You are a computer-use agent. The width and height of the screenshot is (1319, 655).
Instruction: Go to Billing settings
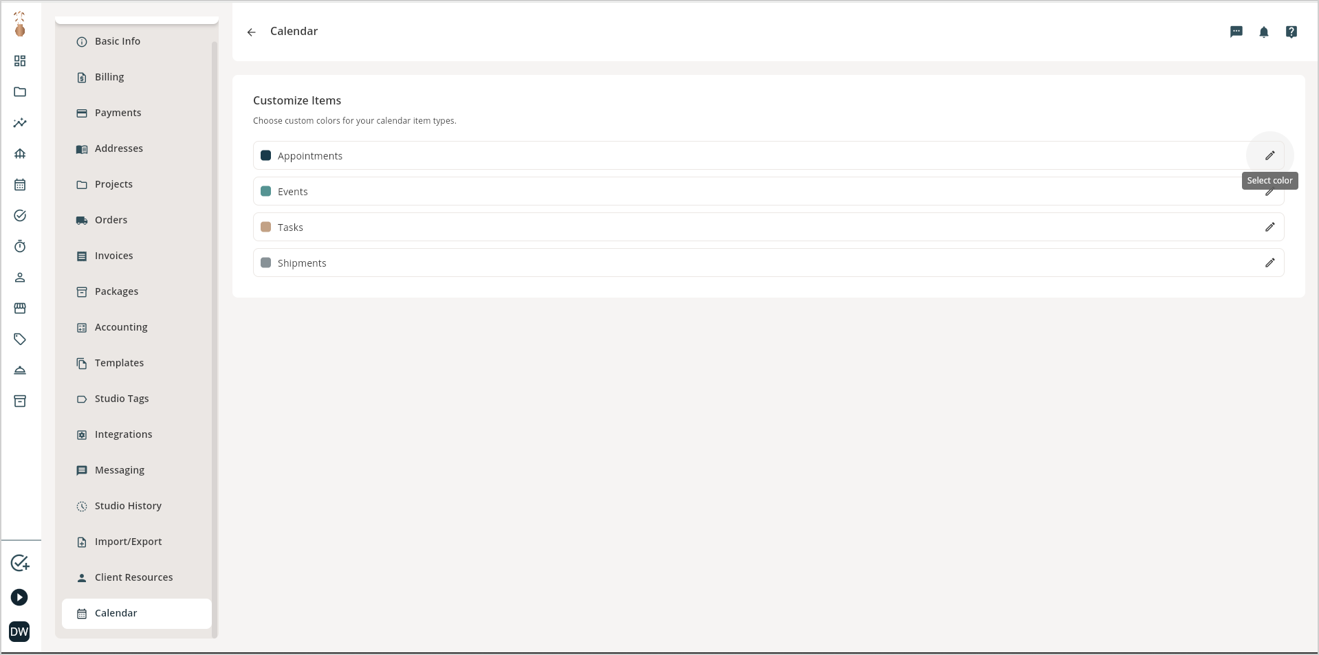pos(137,77)
